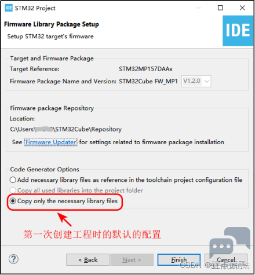Click the disabled Next button
The image size is (255, 275).
(132, 260)
